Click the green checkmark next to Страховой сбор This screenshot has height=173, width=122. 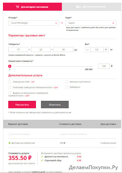(x=42, y=160)
